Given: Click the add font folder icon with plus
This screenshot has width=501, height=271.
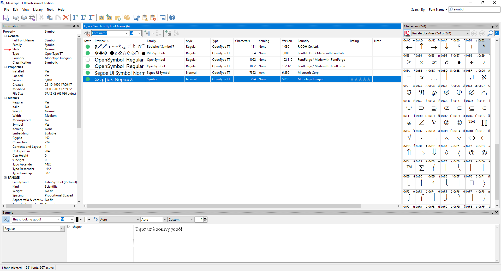Looking at the screenshot, I should pyautogui.click(x=109, y=17).
